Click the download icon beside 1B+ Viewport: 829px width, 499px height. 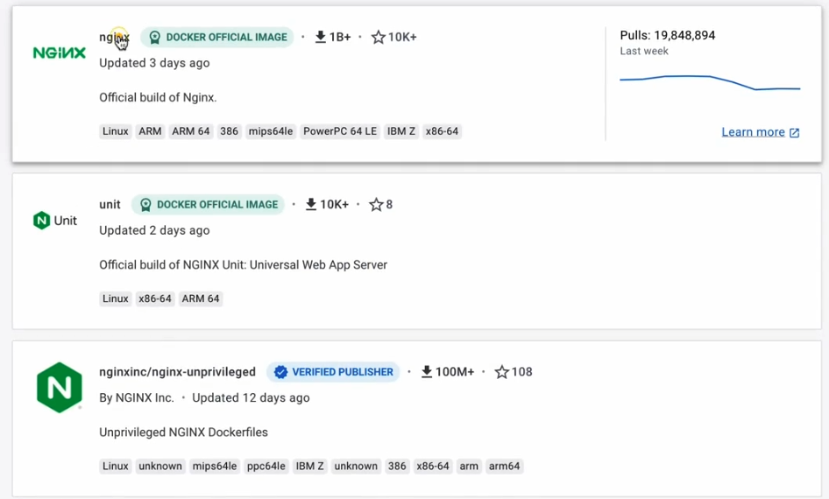321,37
